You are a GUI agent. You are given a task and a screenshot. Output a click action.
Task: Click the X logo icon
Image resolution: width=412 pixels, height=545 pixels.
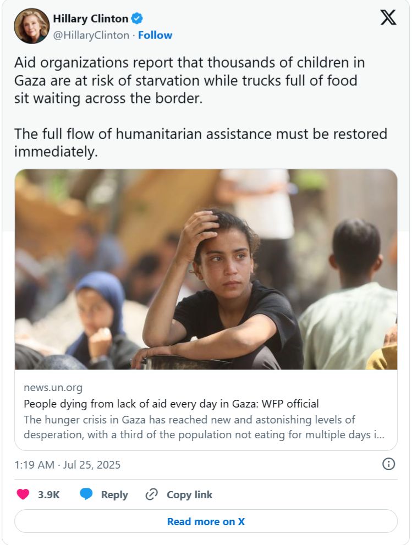click(x=388, y=18)
